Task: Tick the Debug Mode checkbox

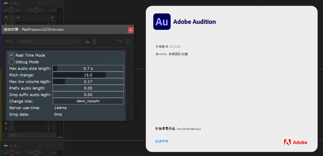Action: (11, 62)
